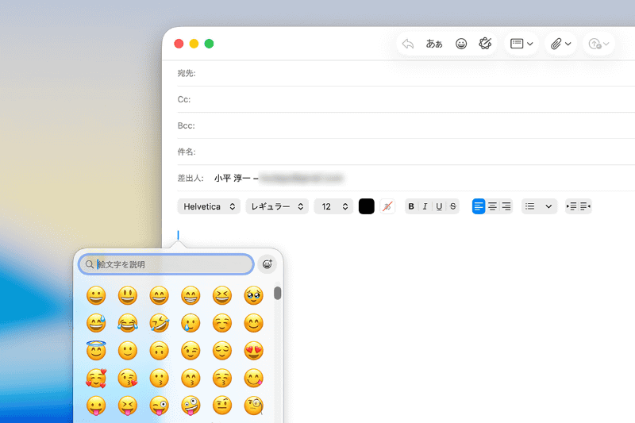Insert the squinting laughing face emoji

pyautogui.click(x=222, y=296)
